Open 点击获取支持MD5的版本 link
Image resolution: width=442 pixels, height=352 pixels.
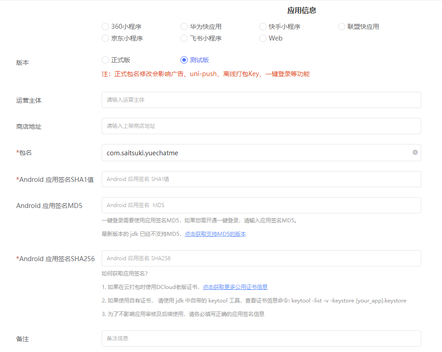(x=215, y=234)
